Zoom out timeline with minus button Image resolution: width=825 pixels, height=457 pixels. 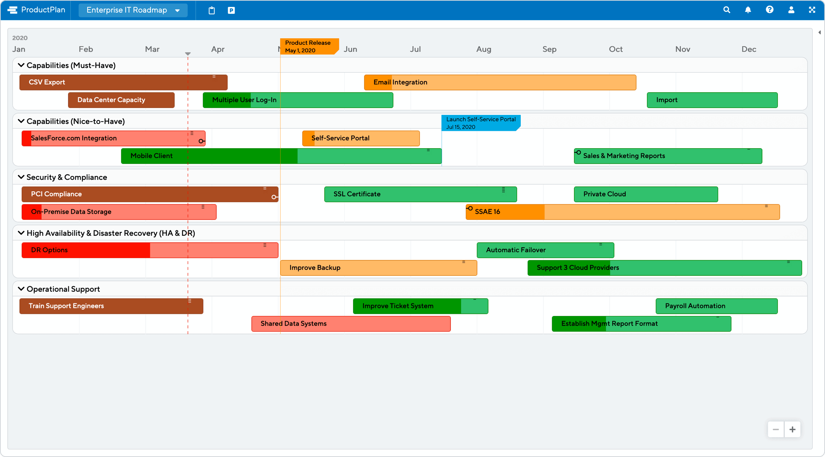tap(776, 430)
